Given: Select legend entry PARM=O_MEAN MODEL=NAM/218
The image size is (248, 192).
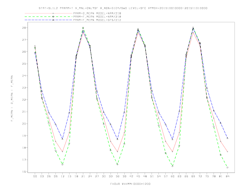Looking at the screenshot, I should click(x=97, y=13).
